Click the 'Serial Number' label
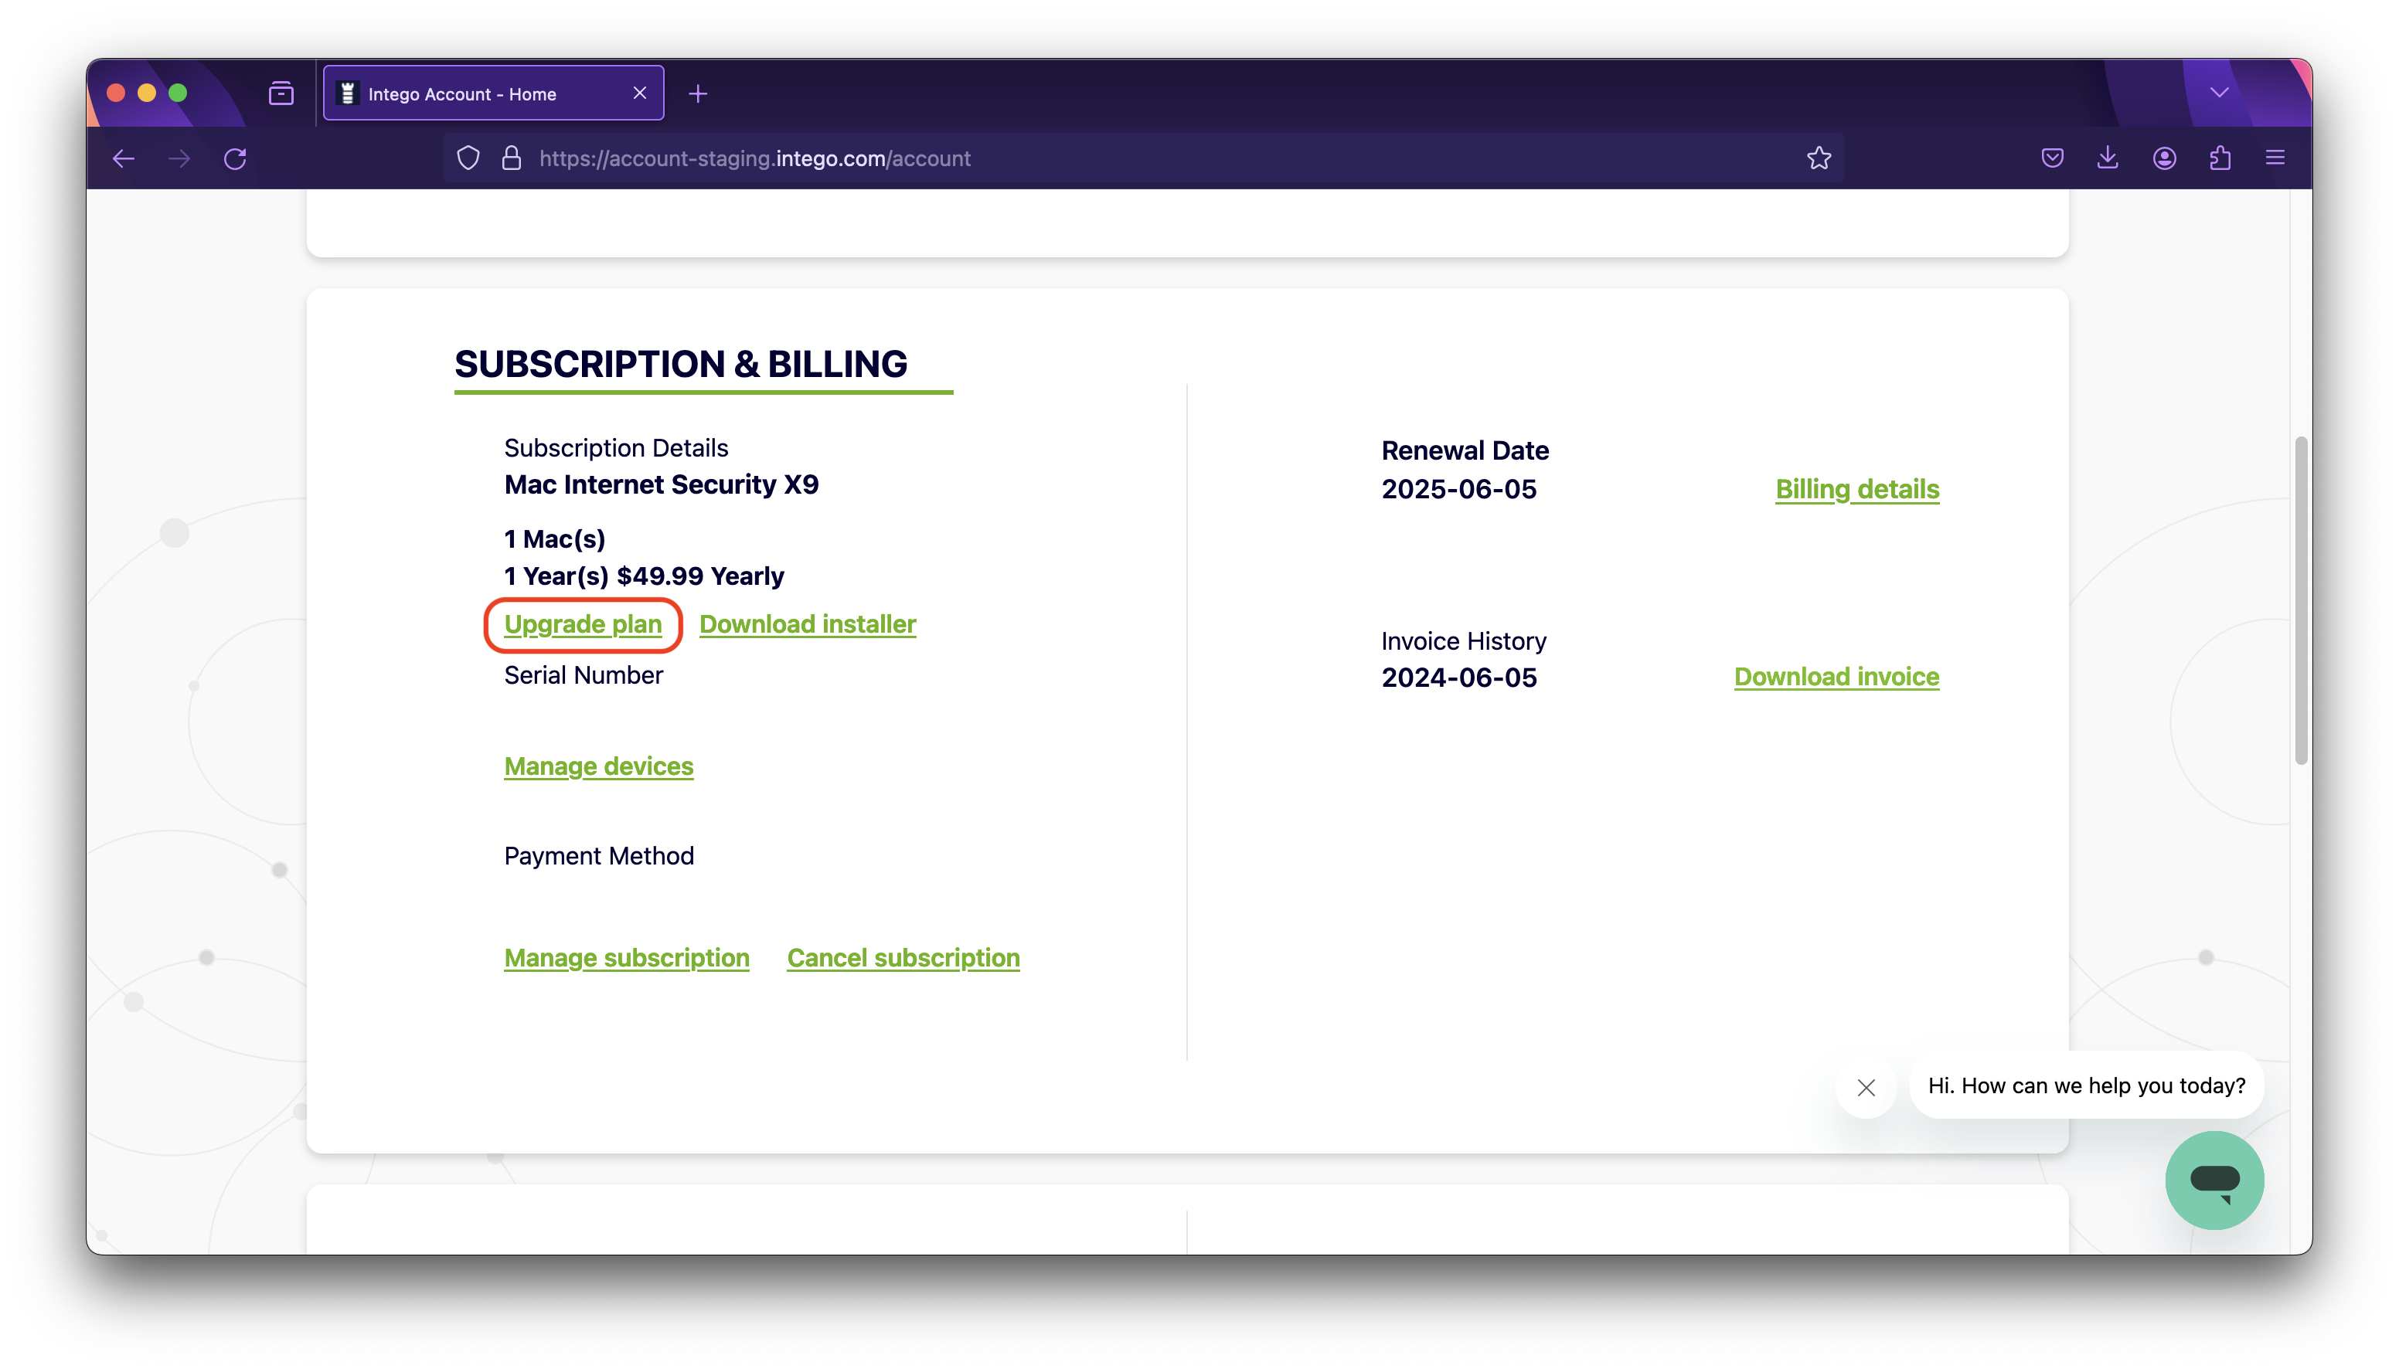 click(x=583, y=675)
